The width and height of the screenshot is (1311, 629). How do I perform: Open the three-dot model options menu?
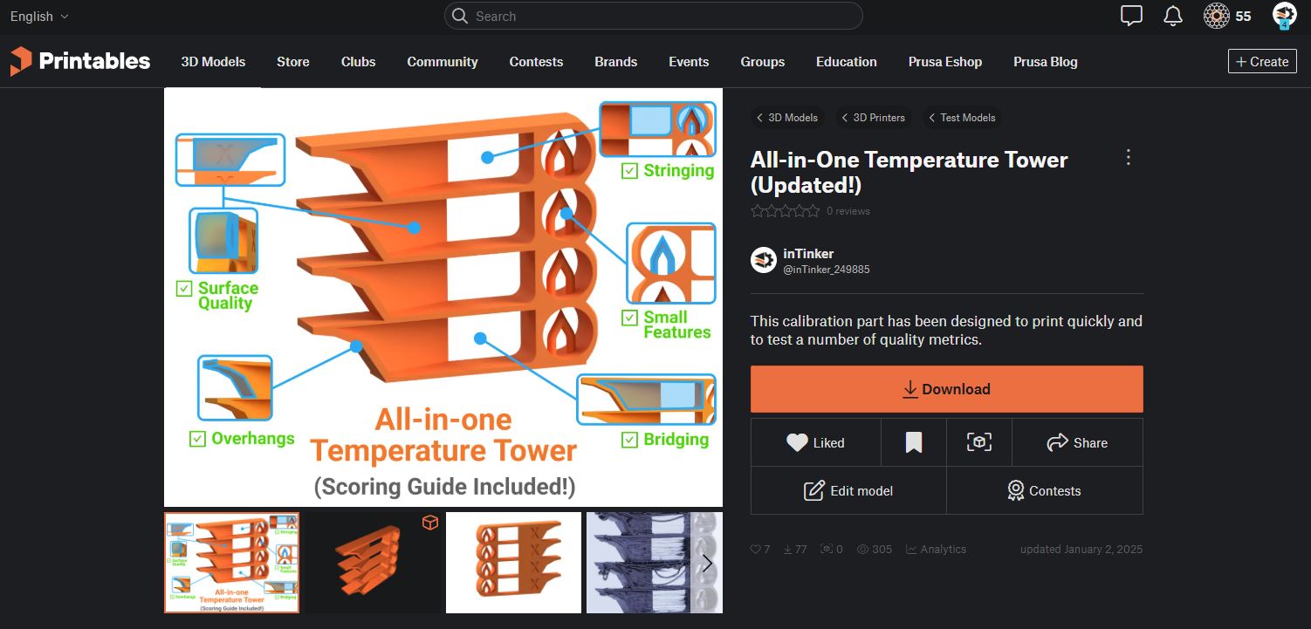click(x=1128, y=157)
